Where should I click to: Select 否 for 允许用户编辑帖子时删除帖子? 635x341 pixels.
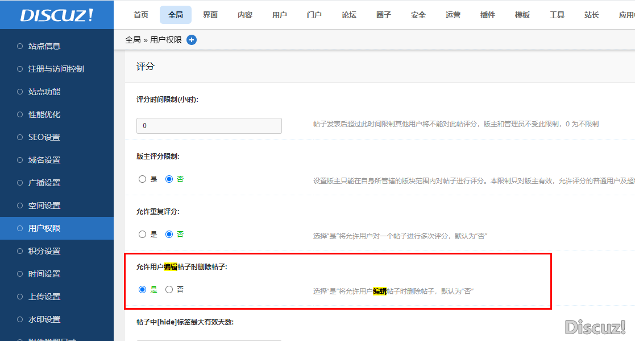tap(169, 289)
